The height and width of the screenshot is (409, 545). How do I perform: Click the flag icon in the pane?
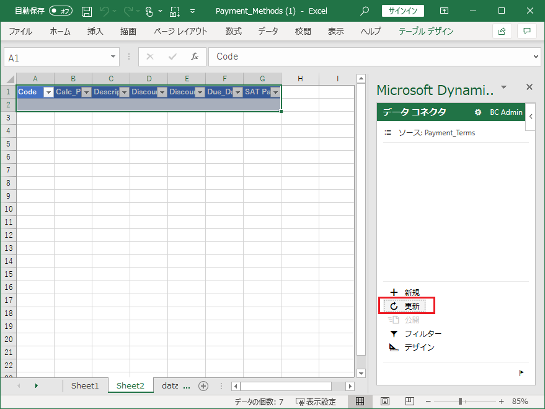(521, 373)
